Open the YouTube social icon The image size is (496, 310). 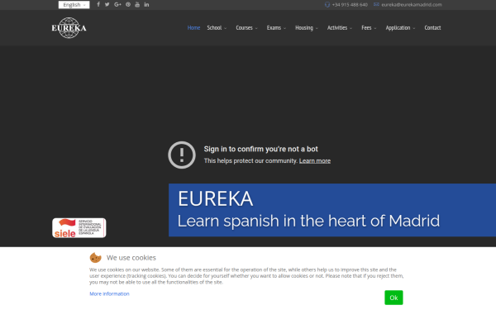(x=137, y=4)
